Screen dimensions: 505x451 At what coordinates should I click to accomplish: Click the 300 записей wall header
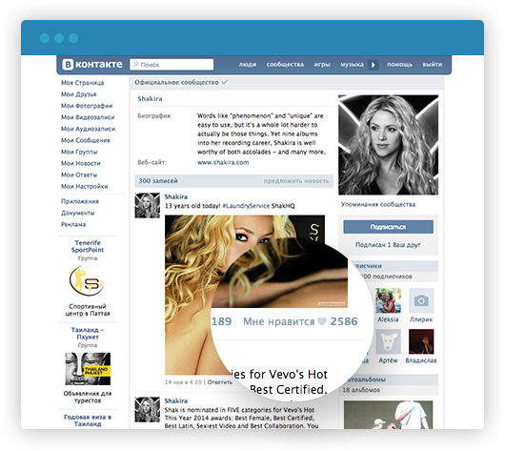[158, 181]
